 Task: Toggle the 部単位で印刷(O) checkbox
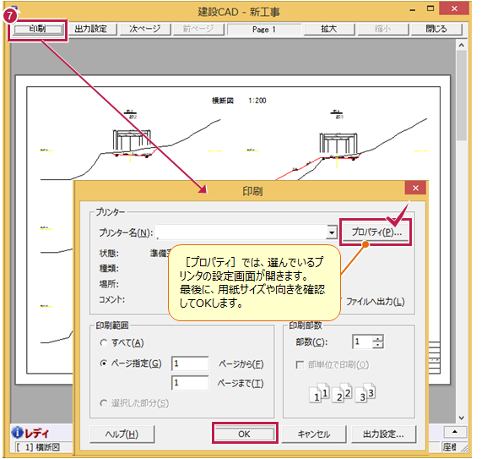(300, 364)
